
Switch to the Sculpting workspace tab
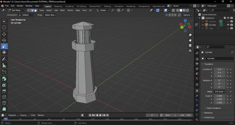click(x=69, y=6)
